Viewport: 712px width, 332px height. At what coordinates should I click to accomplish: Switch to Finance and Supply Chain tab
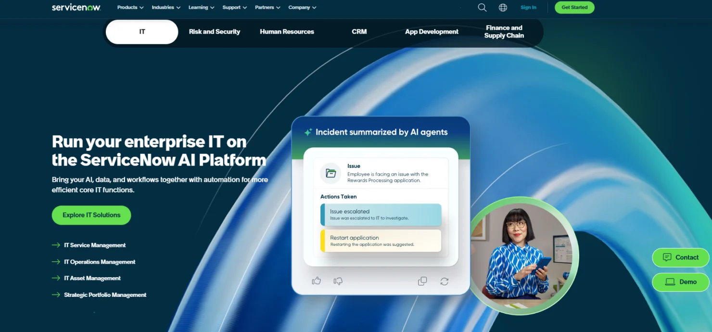point(504,32)
